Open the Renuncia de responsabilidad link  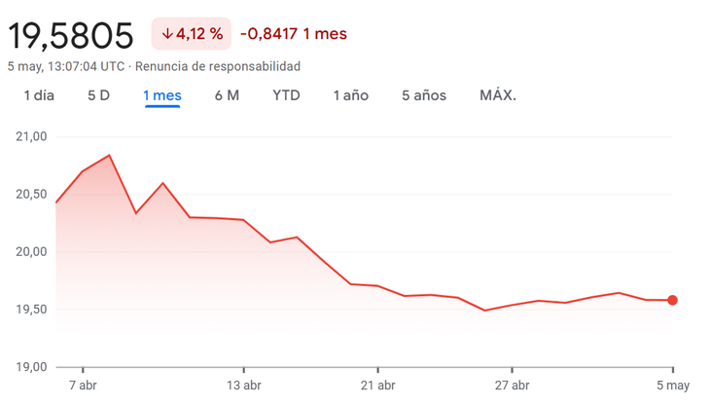point(218,66)
